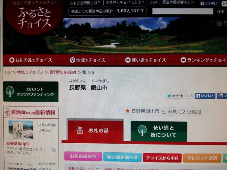Viewport: 227px width, 170px height.
Task: Click the orange クレジット決済 tag
Action: pos(202,158)
